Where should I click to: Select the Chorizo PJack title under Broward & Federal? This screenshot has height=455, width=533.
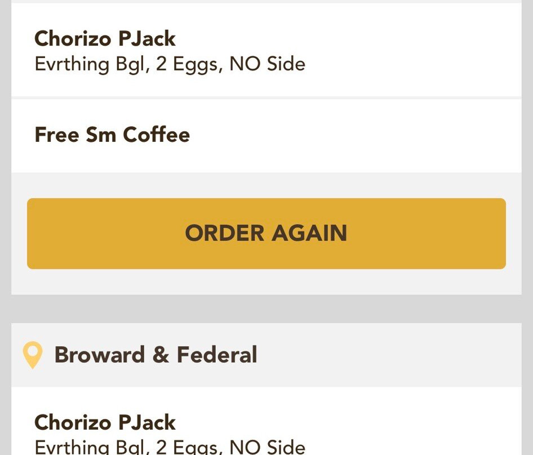[105, 422]
